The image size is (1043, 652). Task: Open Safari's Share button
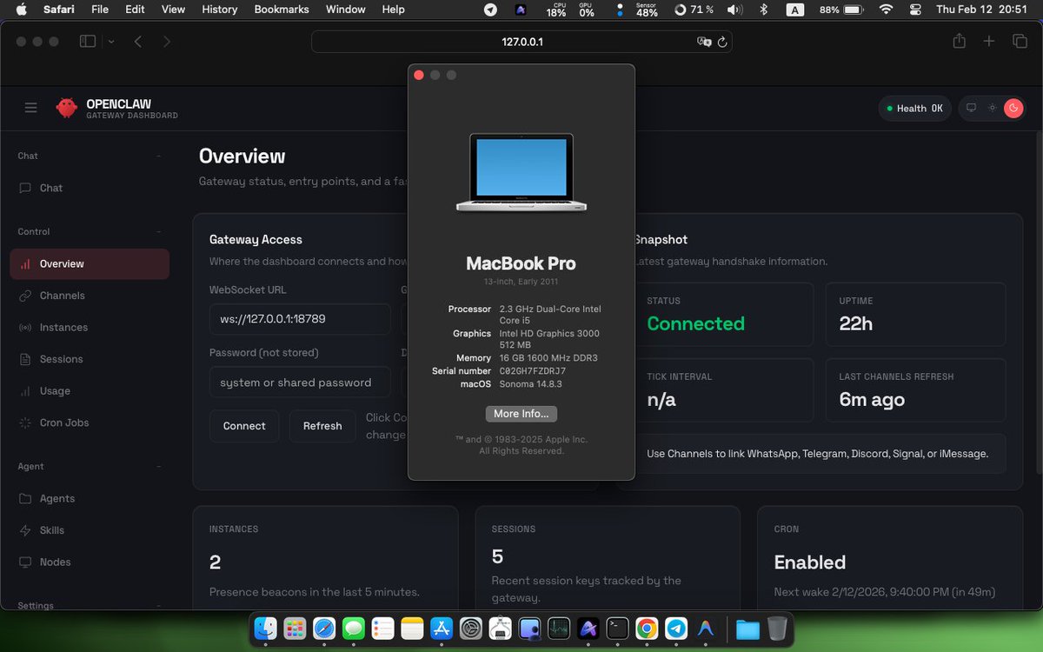click(959, 41)
